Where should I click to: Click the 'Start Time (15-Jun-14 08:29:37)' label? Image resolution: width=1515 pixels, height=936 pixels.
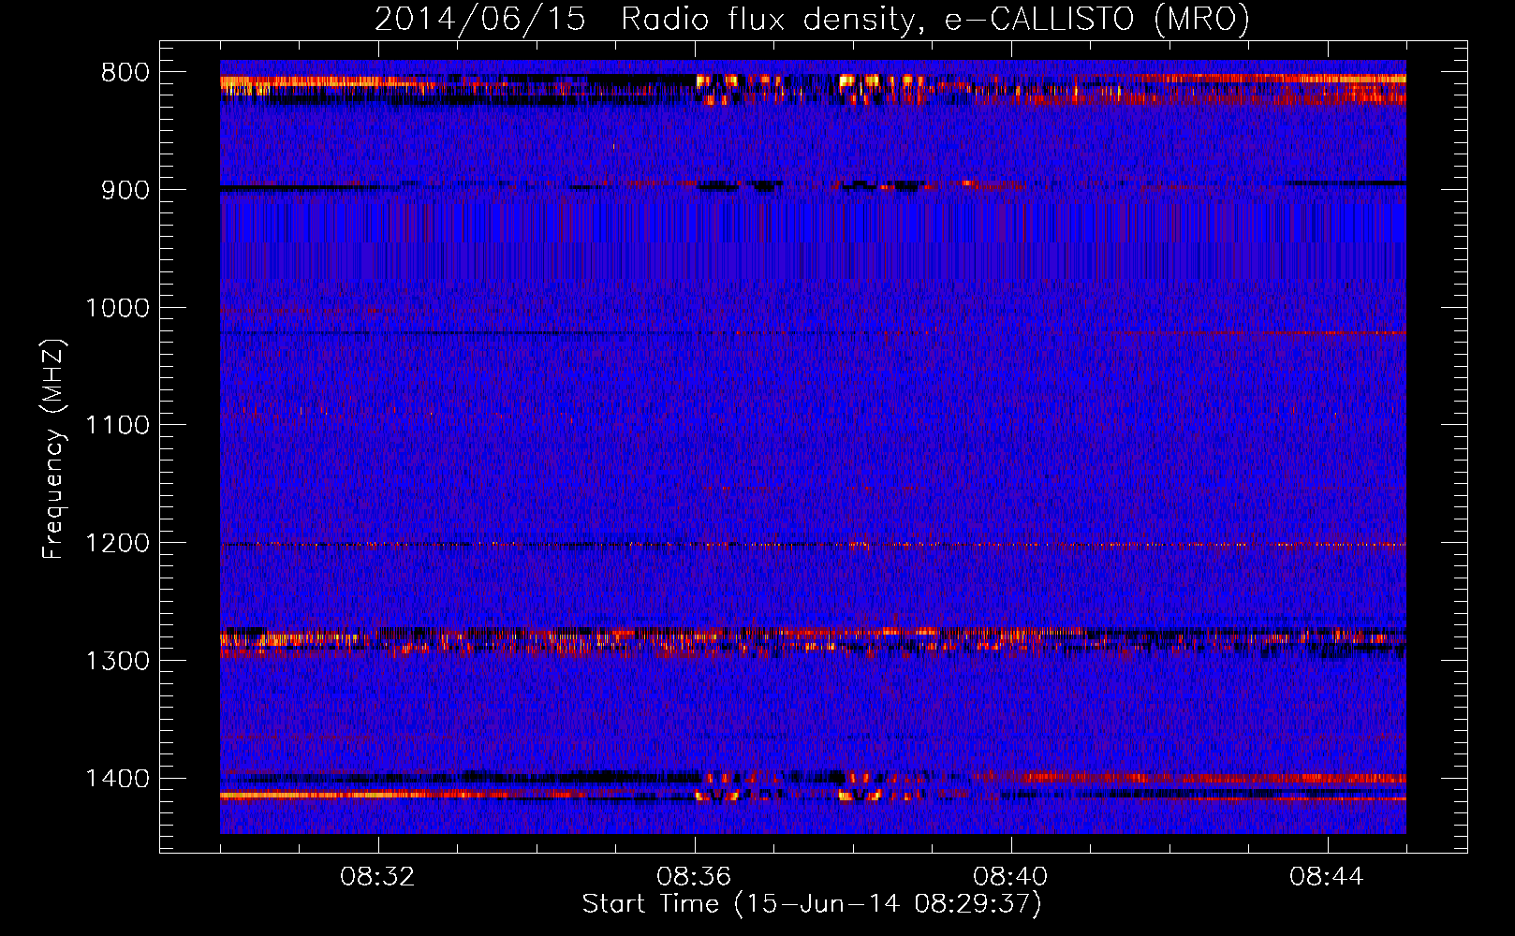(x=812, y=904)
